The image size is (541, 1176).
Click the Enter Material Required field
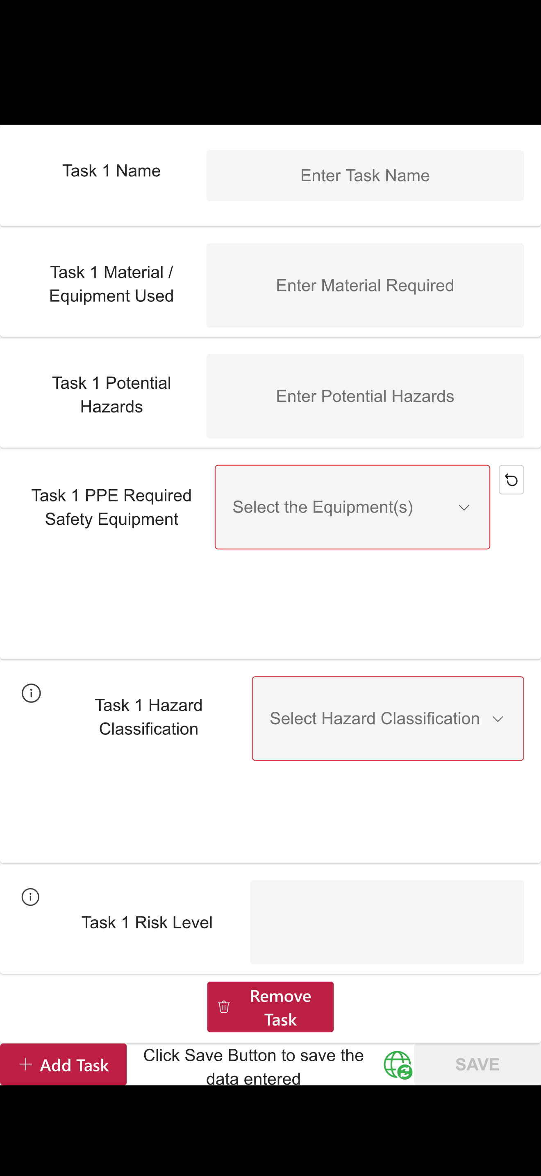(x=365, y=285)
